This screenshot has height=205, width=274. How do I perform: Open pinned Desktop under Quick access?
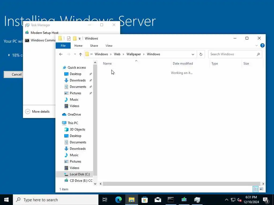(75, 74)
